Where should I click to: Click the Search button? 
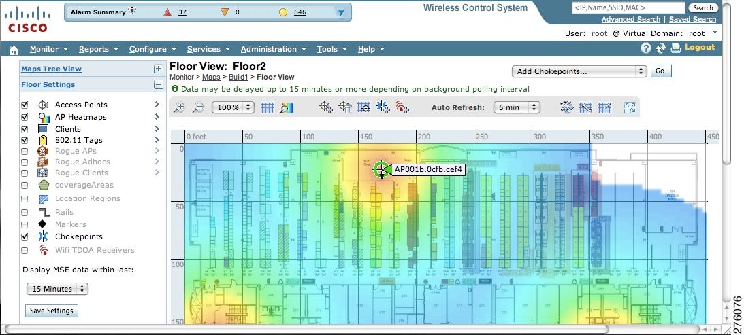coord(702,8)
